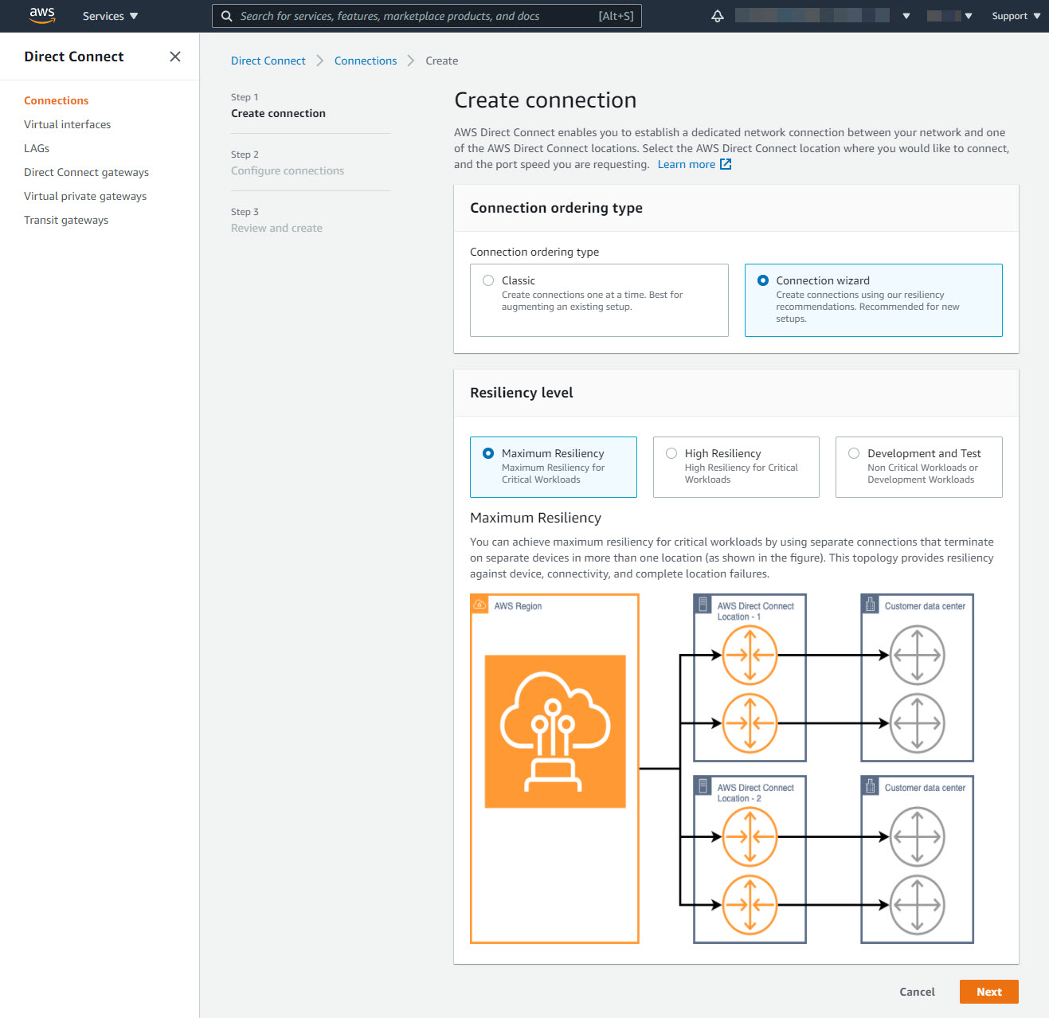Choose Development and Test resiliency level
This screenshot has height=1018, width=1049.
tap(854, 453)
